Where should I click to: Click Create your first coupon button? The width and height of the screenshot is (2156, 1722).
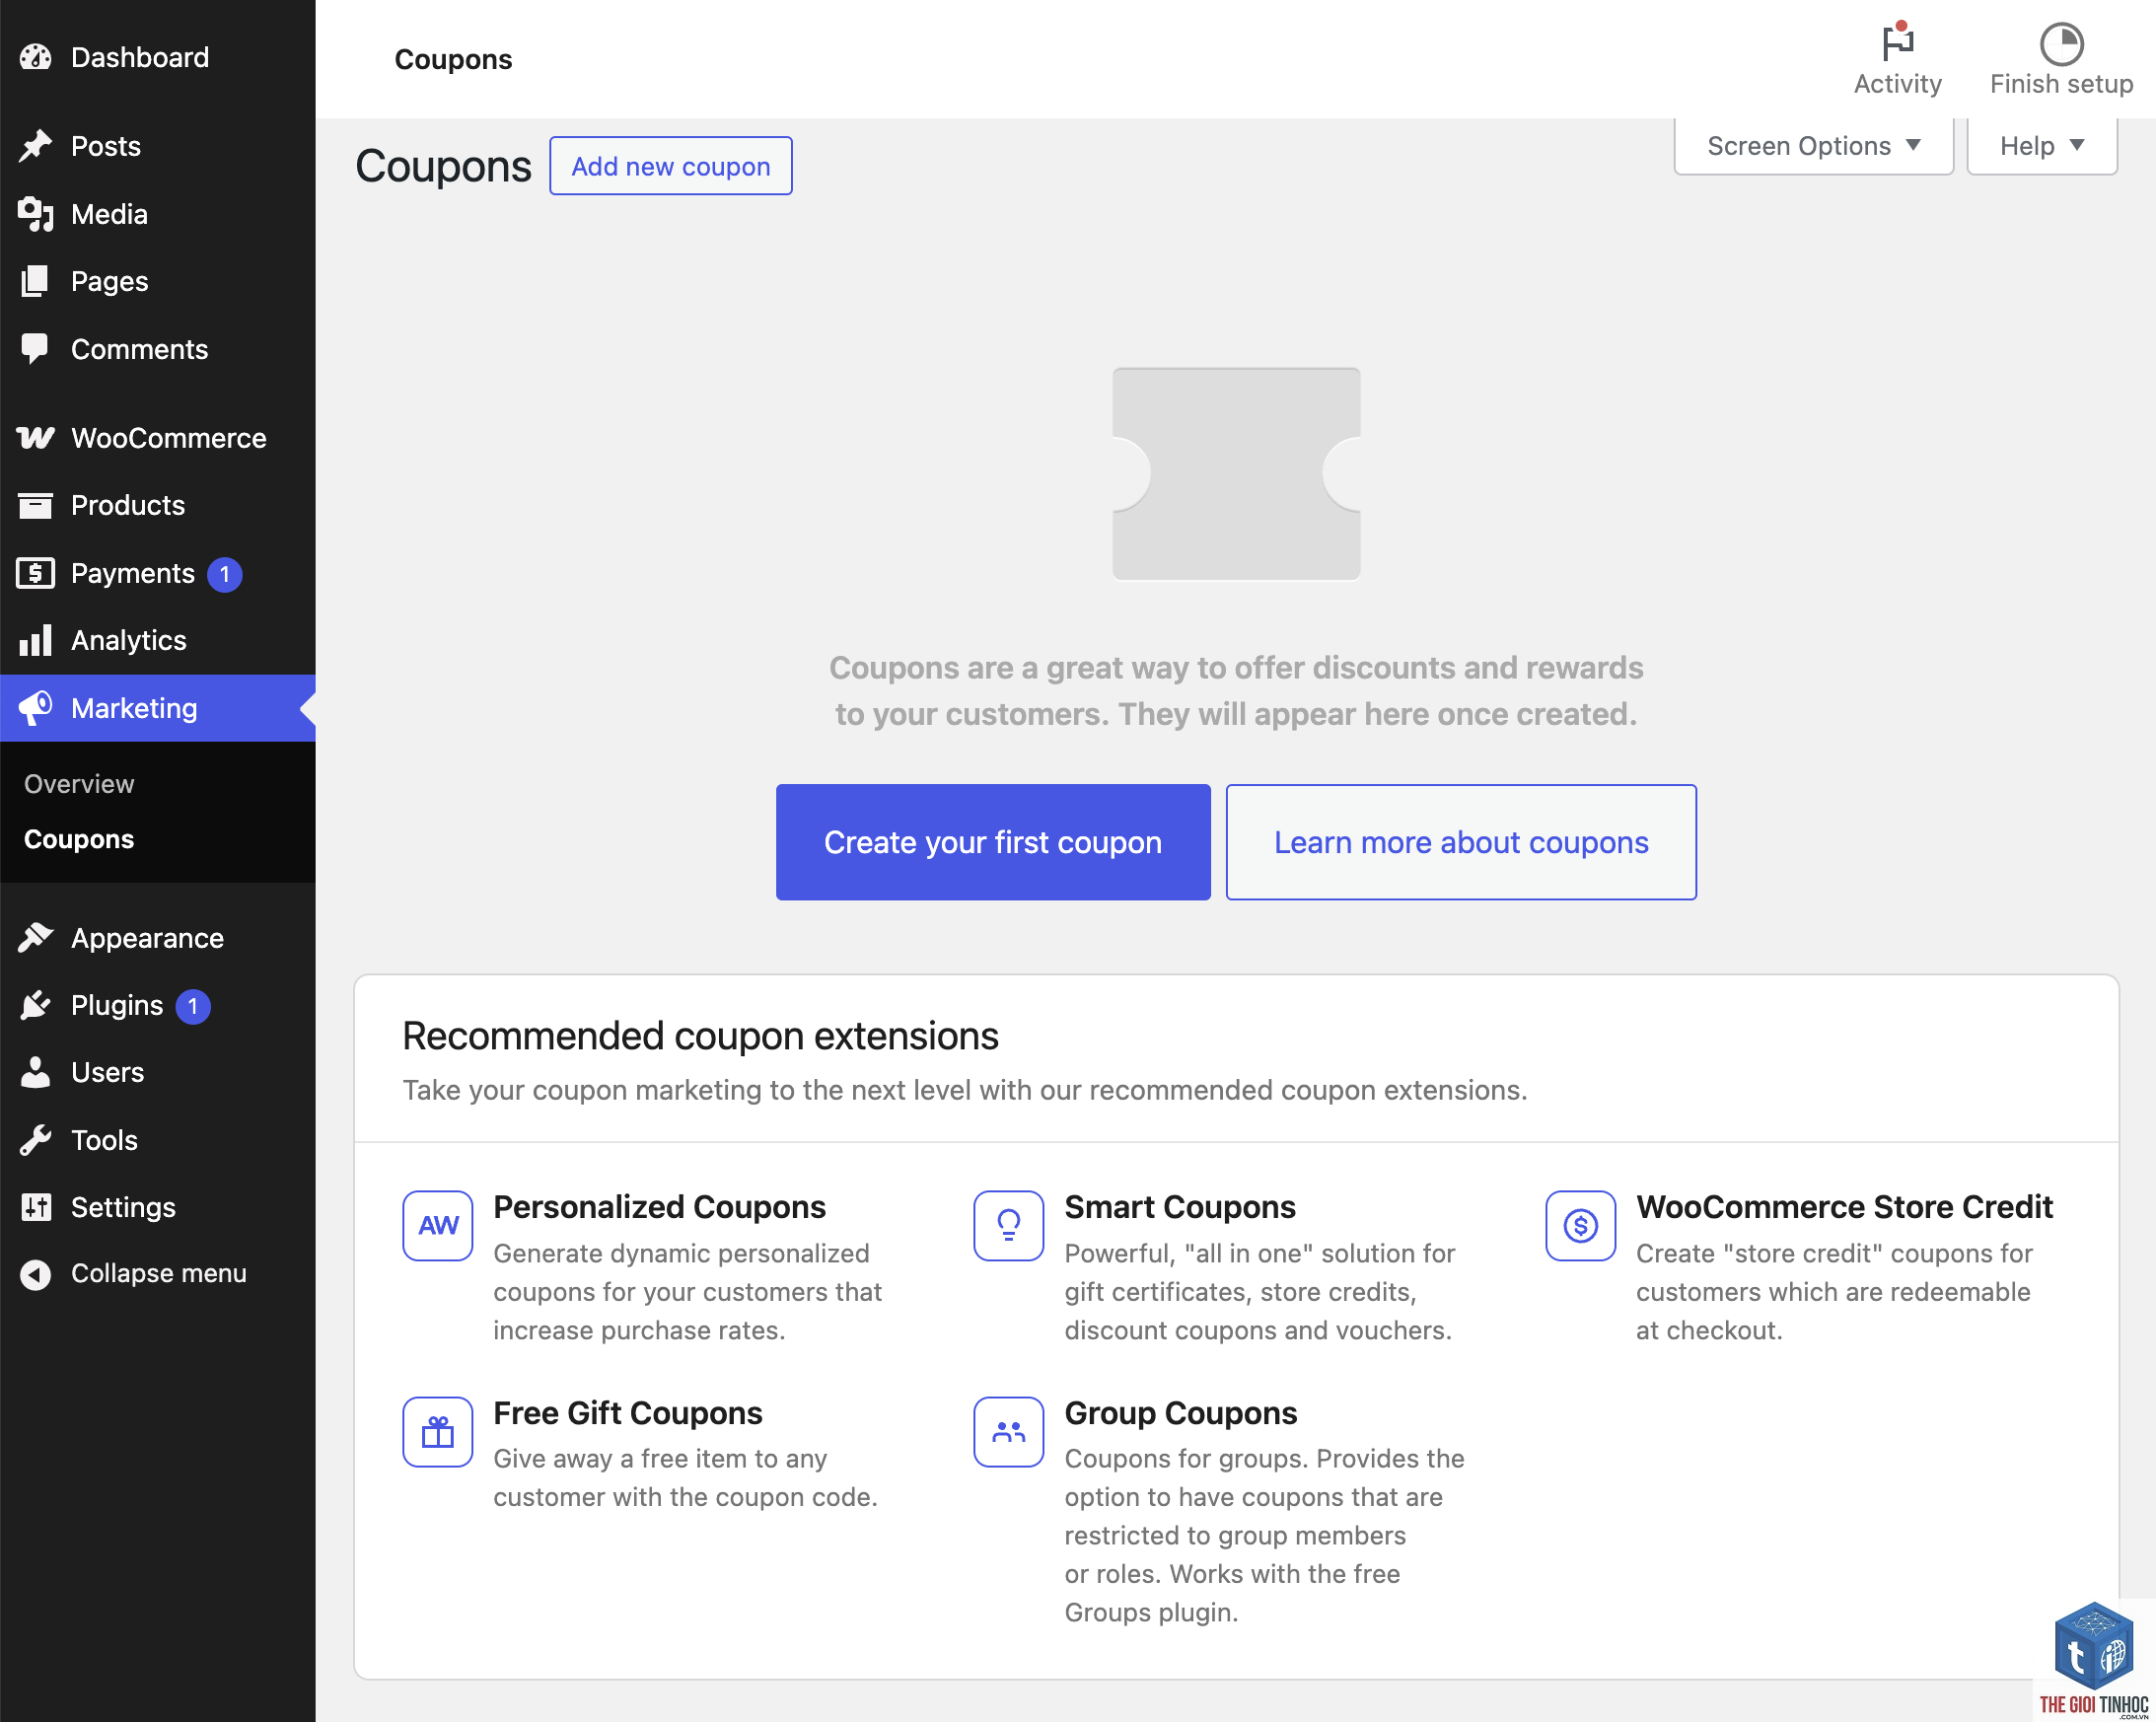[x=993, y=842]
